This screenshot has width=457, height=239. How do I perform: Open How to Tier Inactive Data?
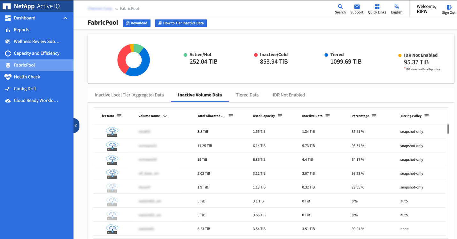point(181,23)
